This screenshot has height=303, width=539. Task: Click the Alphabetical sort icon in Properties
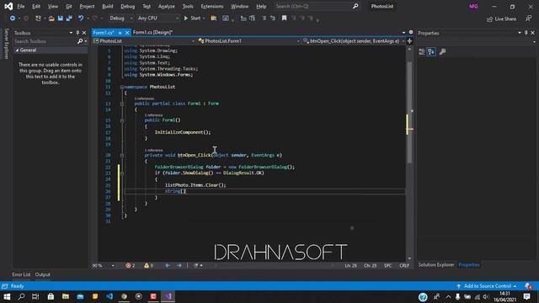click(431, 52)
